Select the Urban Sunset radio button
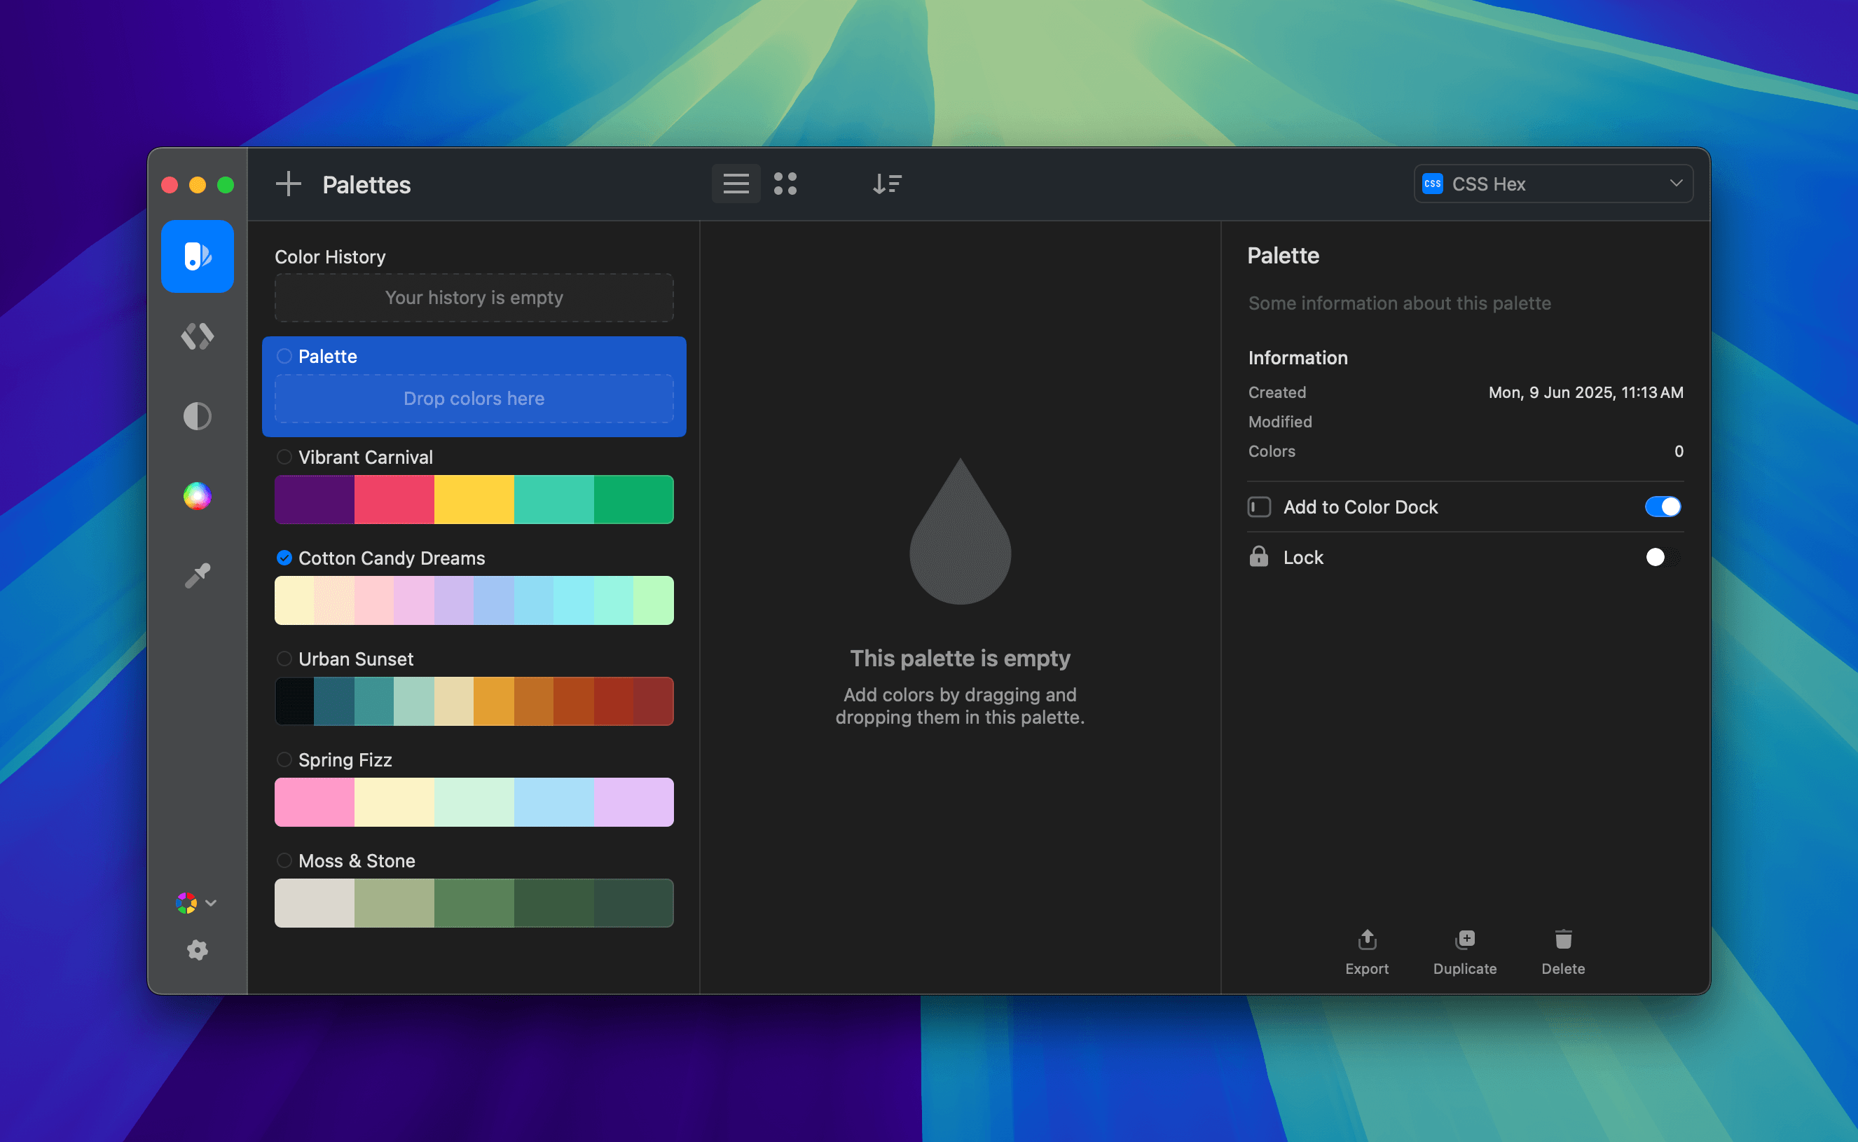The width and height of the screenshot is (1858, 1142). (x=284, y=658)
